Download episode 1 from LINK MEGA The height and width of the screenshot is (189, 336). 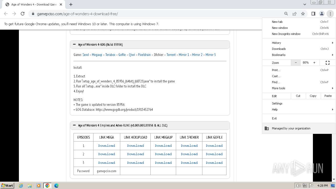(x=107, y=146)
